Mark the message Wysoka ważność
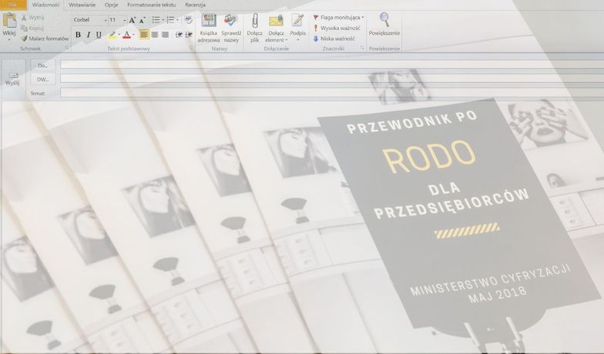 pos(337,28)
